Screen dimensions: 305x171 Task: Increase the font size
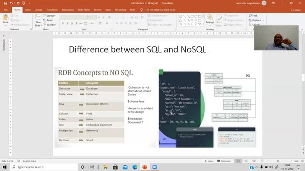pos(99,17)
